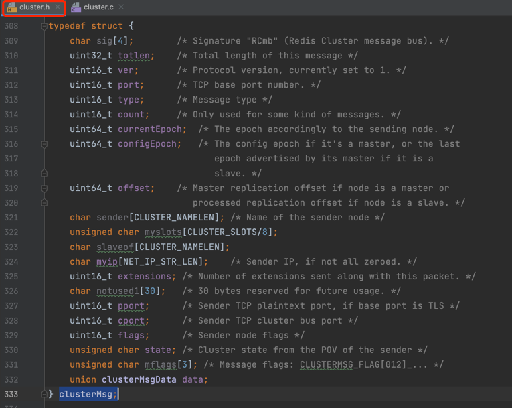Click line number 327 in the gutter
Viewport: 512px width, 408px height.
(13, 306)
